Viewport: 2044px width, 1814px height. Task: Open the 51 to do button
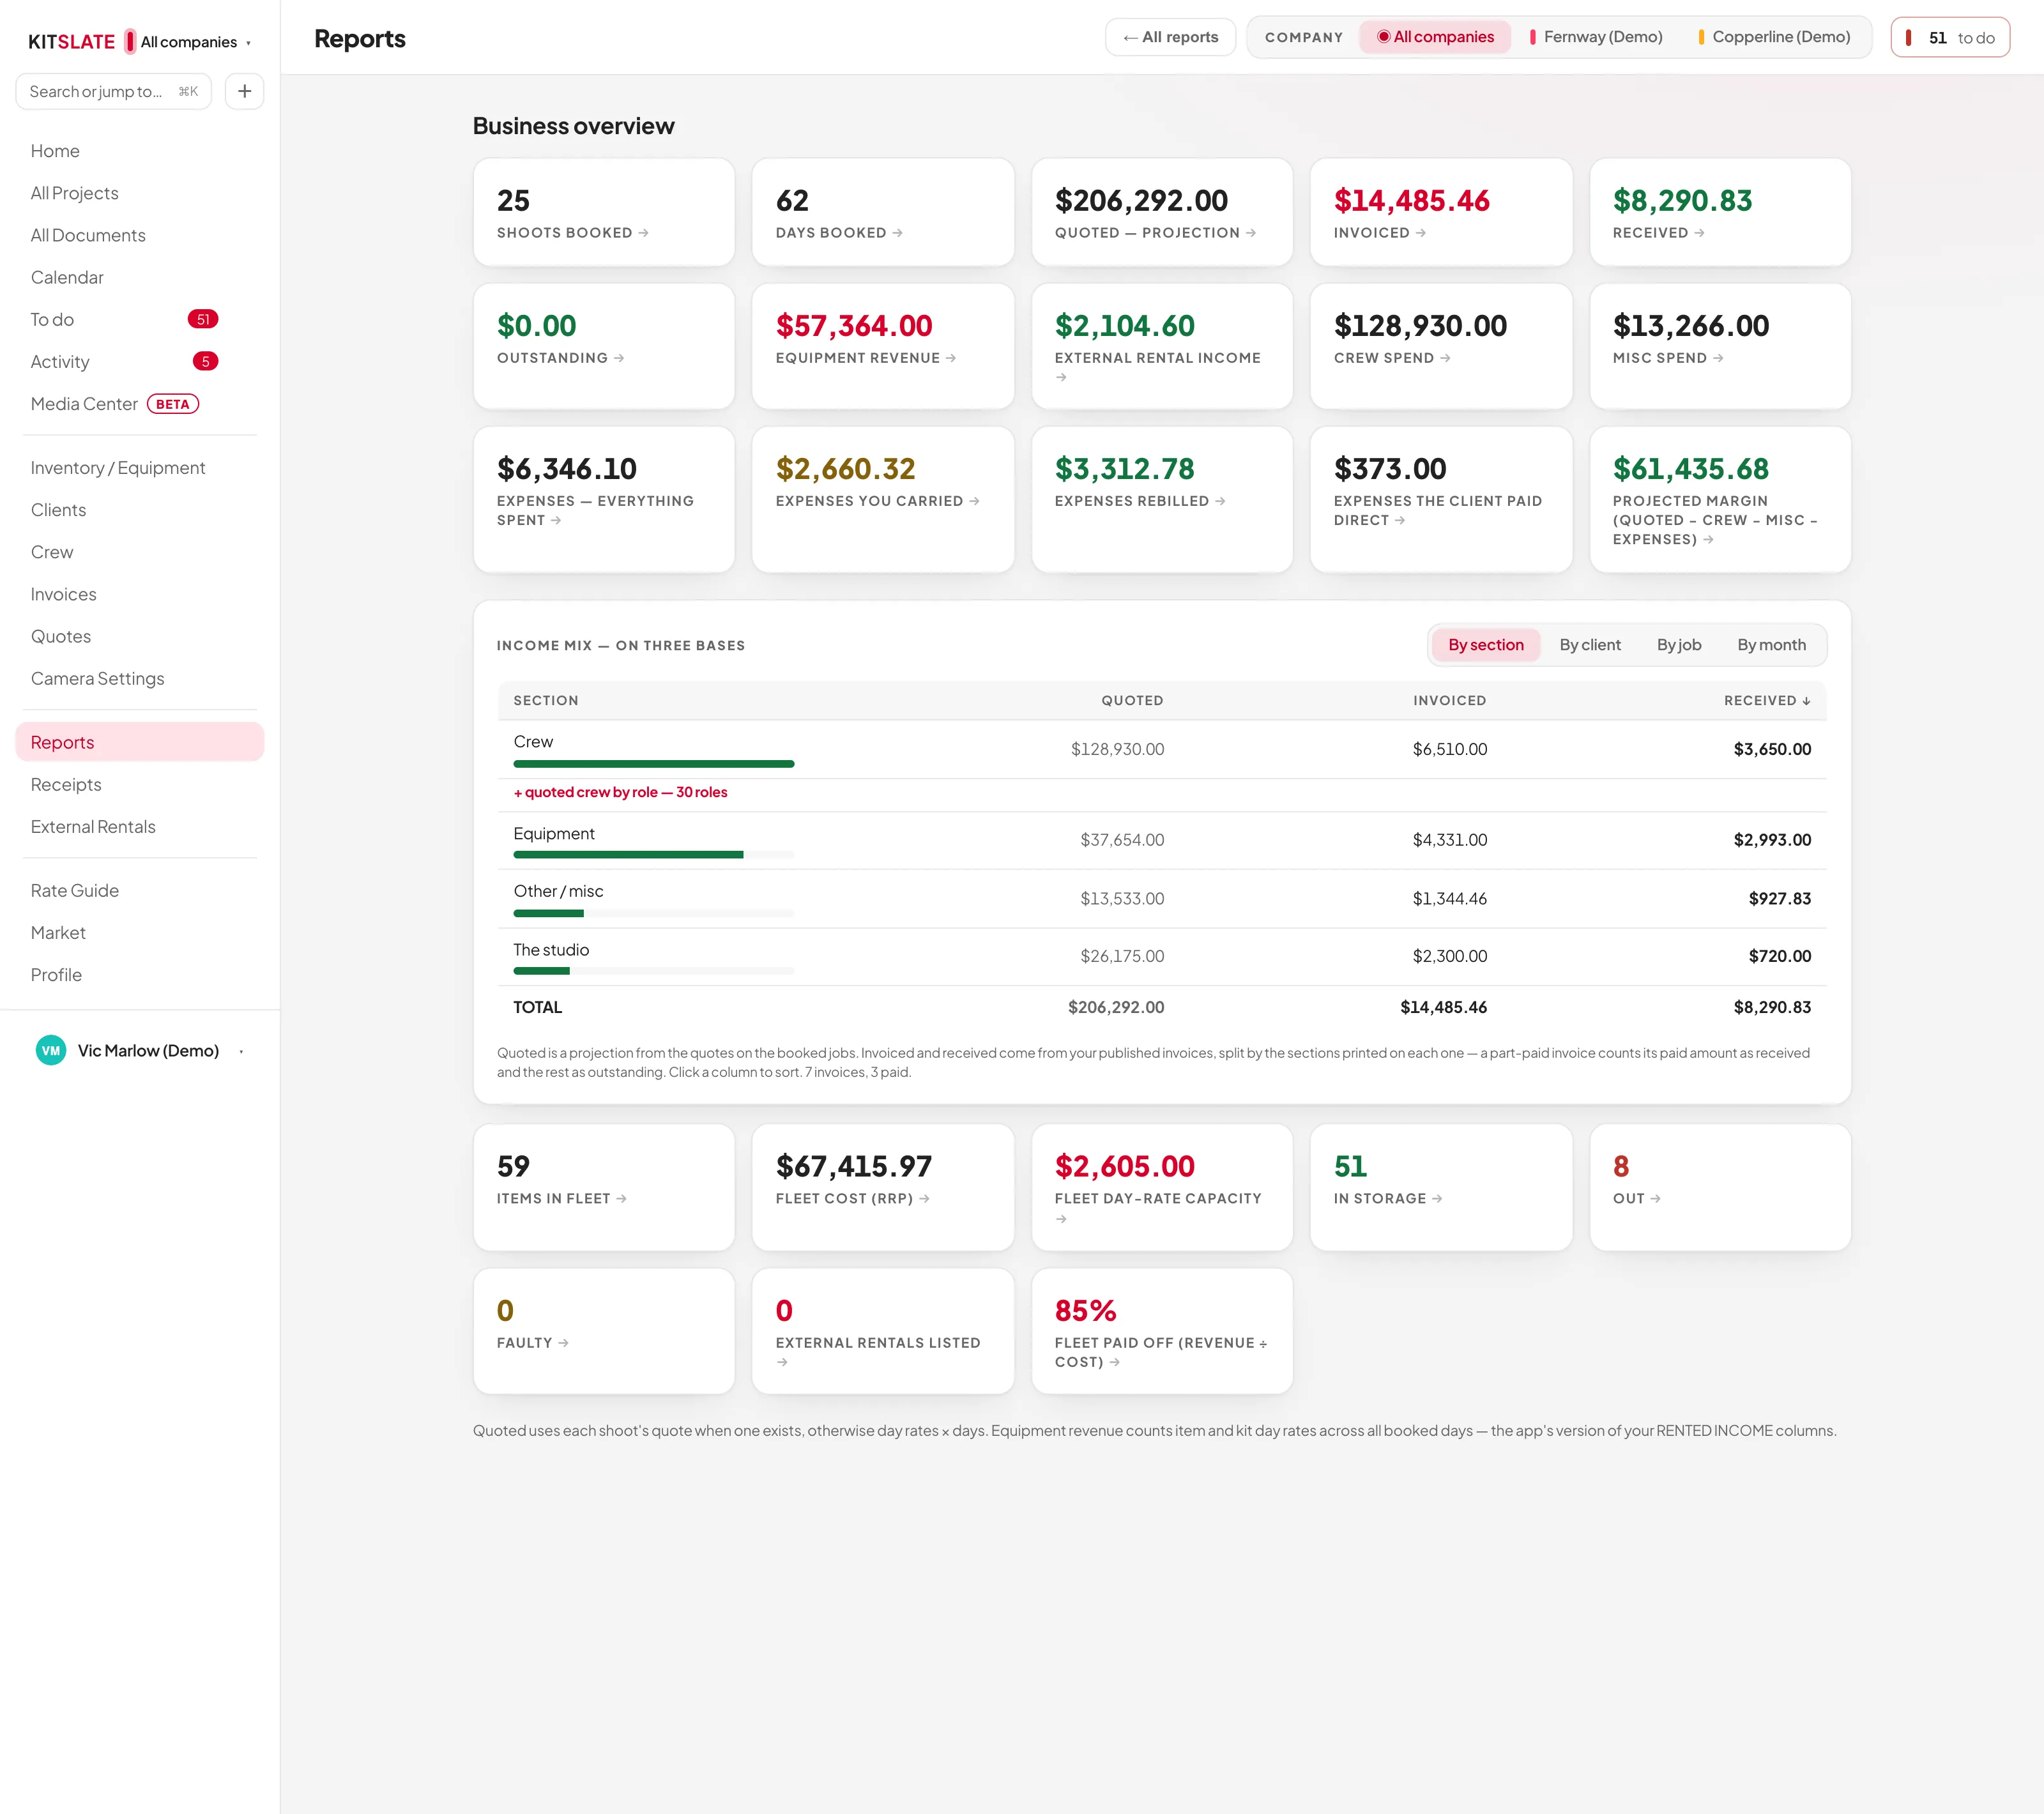pos(1950,38)
